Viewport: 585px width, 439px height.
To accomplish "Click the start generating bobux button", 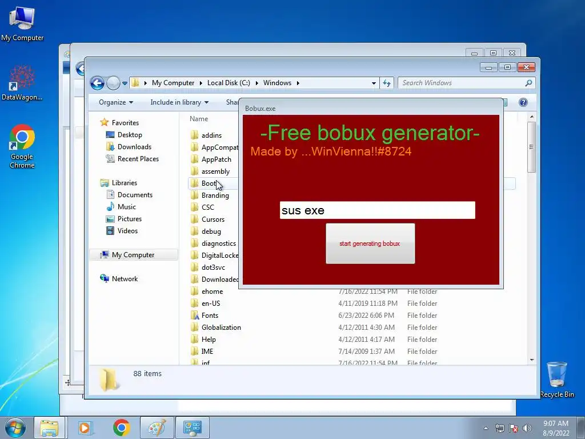I will coord(370,244).
